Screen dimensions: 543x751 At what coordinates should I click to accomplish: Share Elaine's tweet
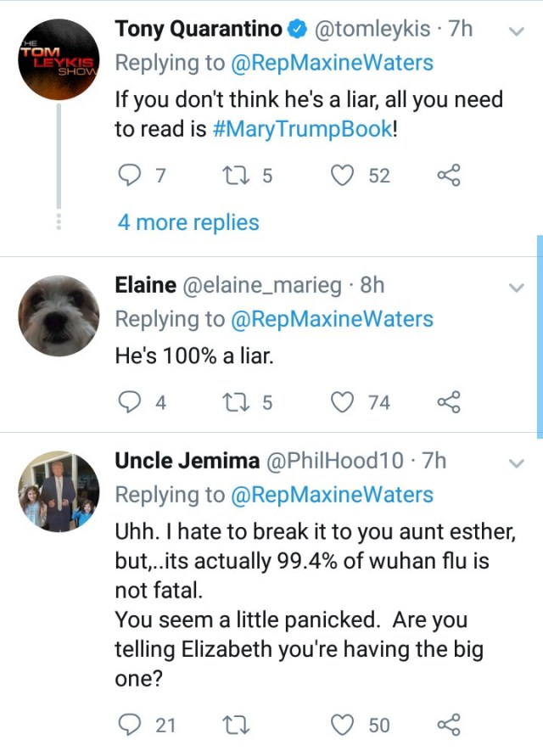point(447,402)
